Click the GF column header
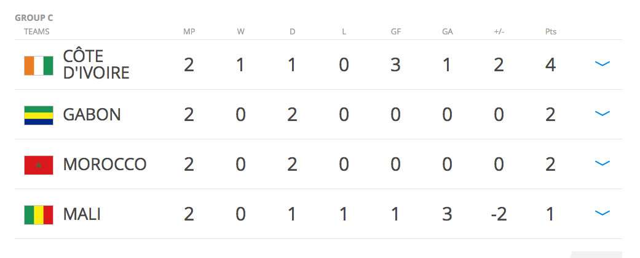 pos(395,32)
